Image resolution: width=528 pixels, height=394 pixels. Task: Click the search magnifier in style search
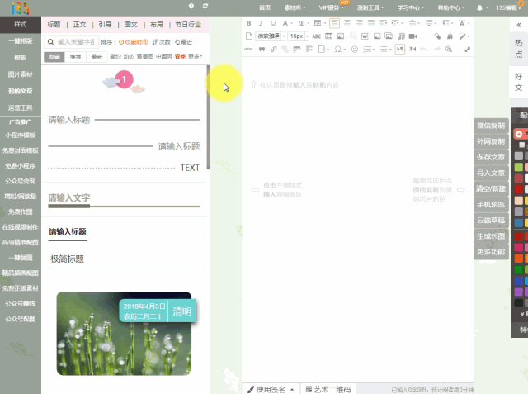point(51,42)
